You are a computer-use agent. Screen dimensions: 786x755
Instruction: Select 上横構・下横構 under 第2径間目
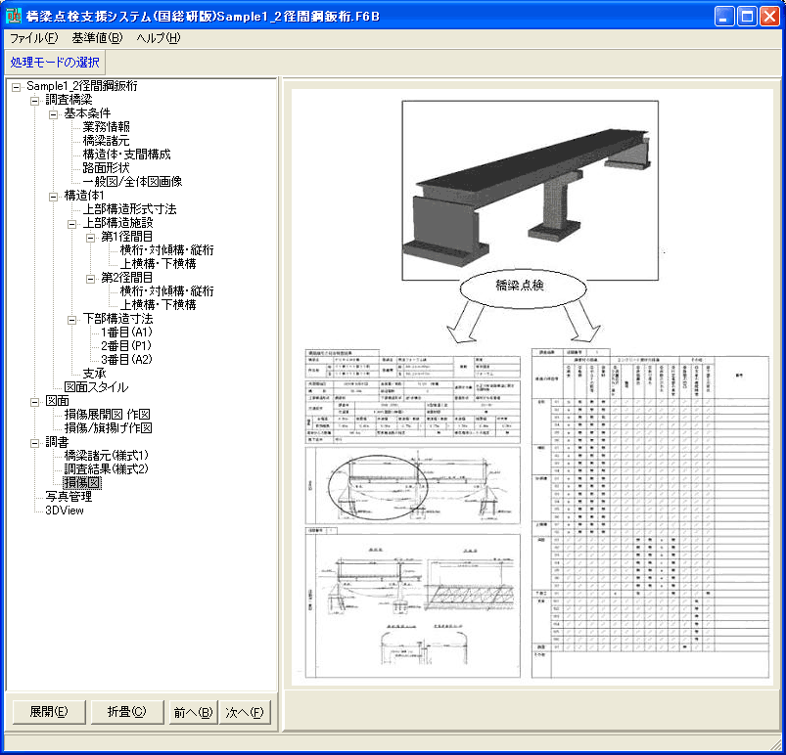point(158,304)
